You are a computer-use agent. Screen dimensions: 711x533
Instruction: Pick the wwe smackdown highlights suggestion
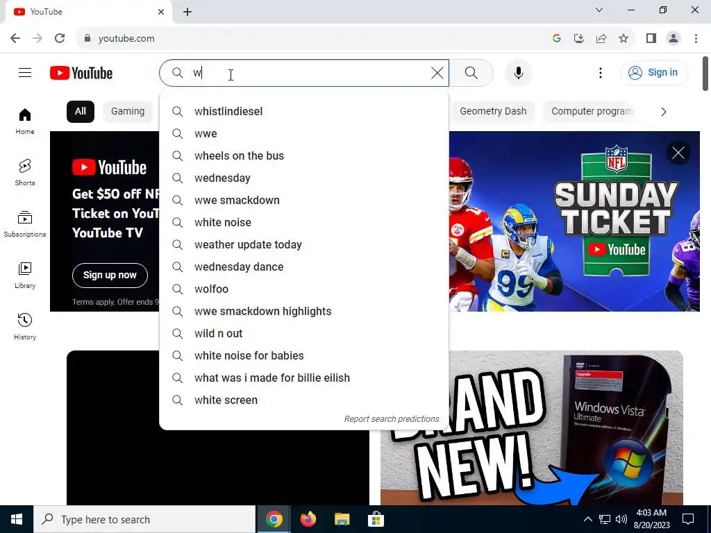pyautogui.click(x=304, y=312)
